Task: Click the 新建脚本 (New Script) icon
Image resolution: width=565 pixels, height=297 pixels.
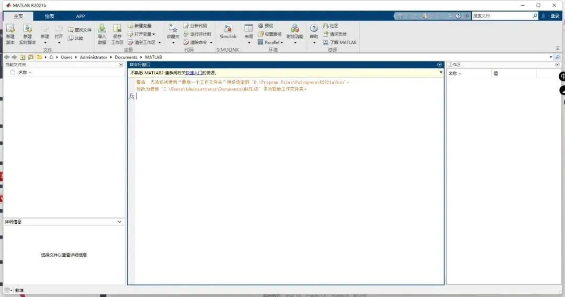Action: click(10, 34)
